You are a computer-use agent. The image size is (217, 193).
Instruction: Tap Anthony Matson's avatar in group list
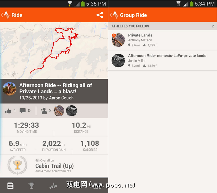coord(118,40)
